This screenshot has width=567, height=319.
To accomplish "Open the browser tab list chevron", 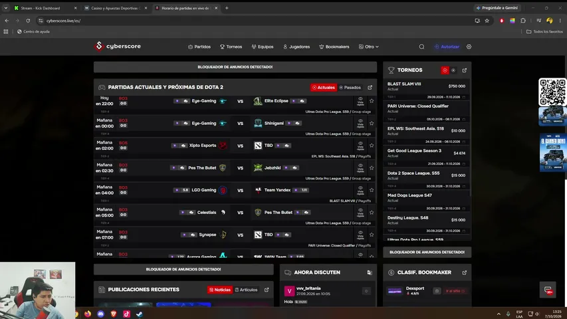I will pos(6,7).
